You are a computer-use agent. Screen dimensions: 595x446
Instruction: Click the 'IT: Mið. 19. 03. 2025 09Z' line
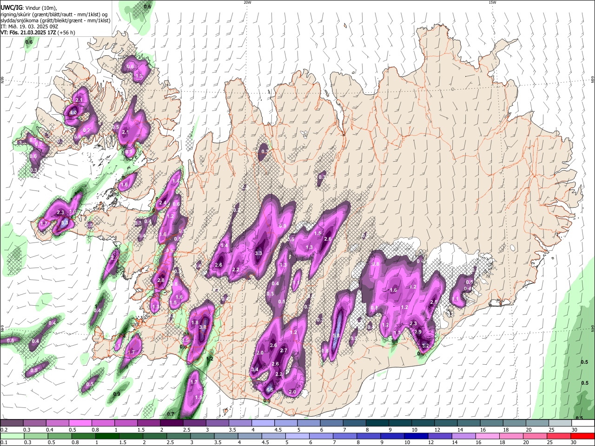(29, 26)
